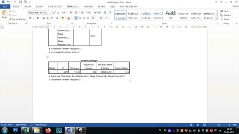Open Photoshop from taskbar
This screenshot has height=134, width=239.
[x=15, y=130]
